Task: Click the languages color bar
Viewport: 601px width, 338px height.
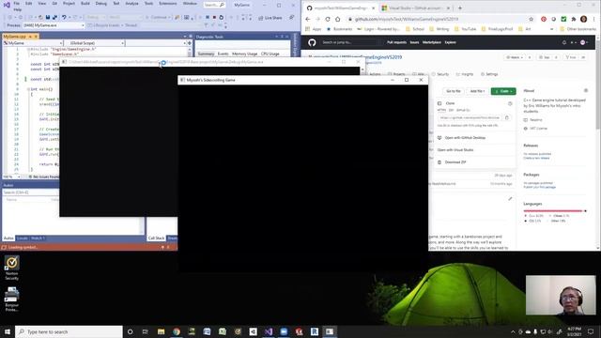Action: 555,210
